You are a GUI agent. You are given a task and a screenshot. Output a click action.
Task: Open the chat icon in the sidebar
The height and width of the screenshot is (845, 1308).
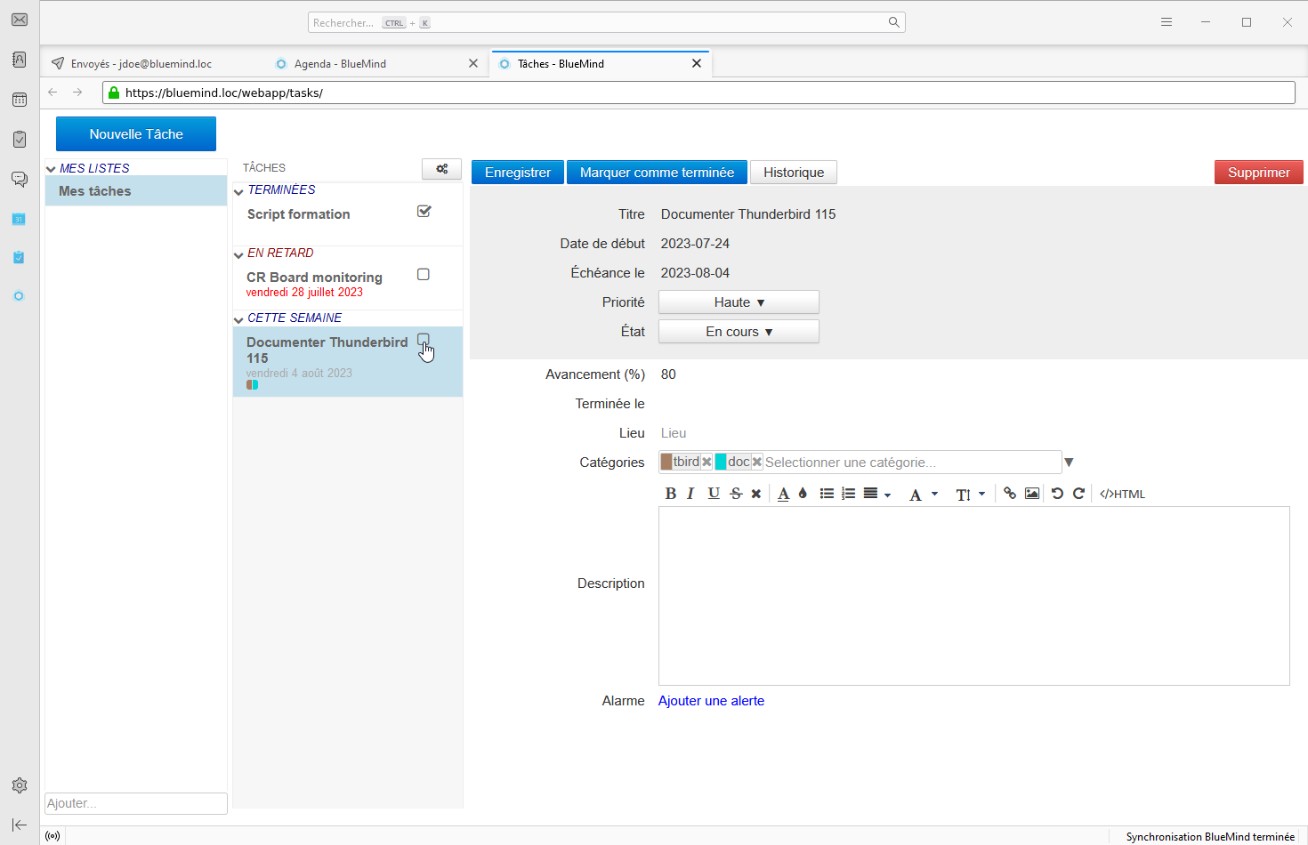(x=20, y=179)
